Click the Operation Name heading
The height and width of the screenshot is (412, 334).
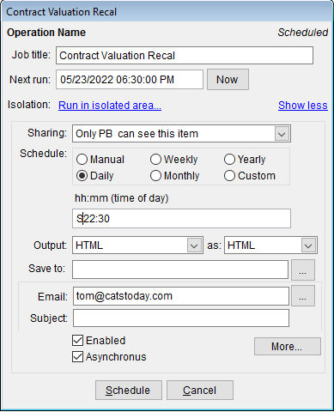[46, 33]
